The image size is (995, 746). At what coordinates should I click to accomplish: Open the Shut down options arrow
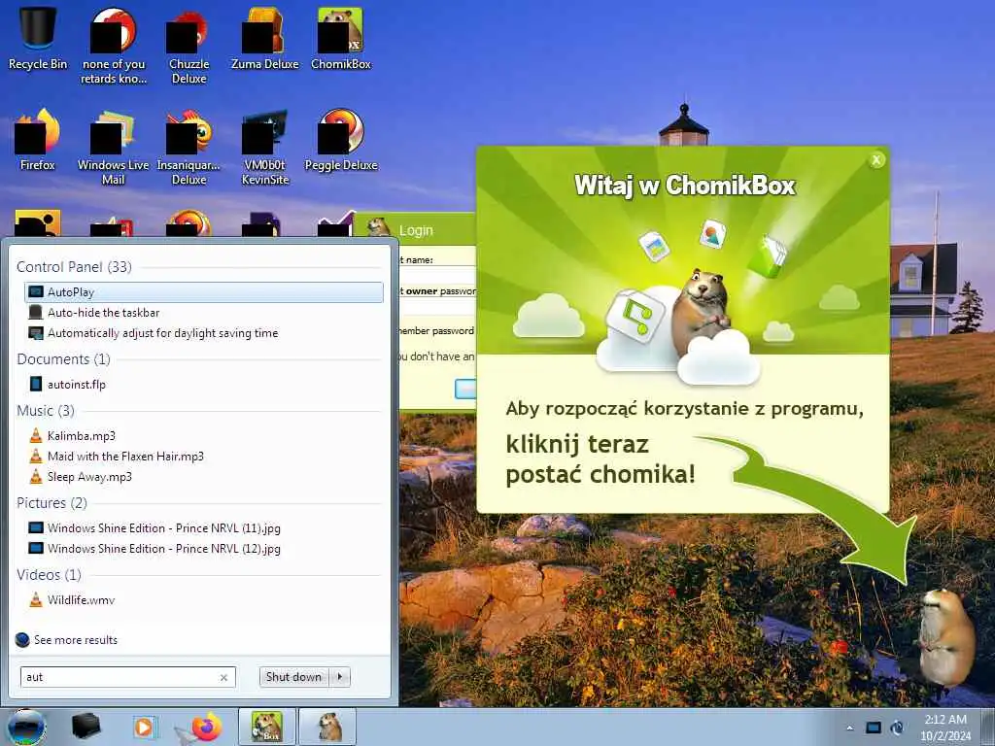coord(340,677)
